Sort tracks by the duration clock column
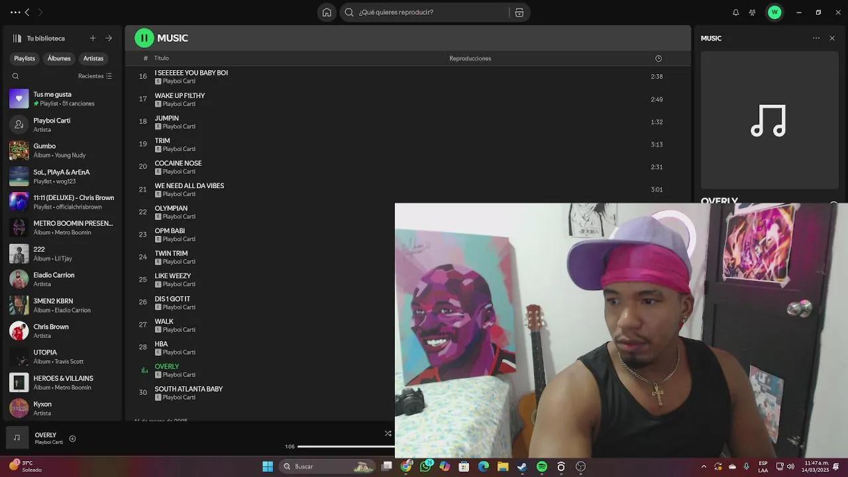The image size is (848, 477). tap(659, 58)
